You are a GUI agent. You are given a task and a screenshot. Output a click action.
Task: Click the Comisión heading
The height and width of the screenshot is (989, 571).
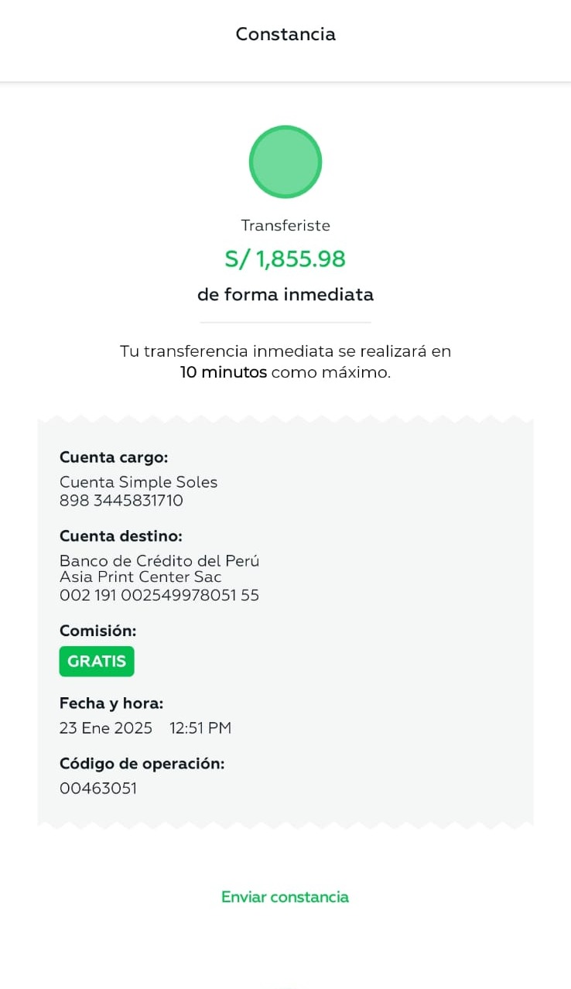(97, 631)
